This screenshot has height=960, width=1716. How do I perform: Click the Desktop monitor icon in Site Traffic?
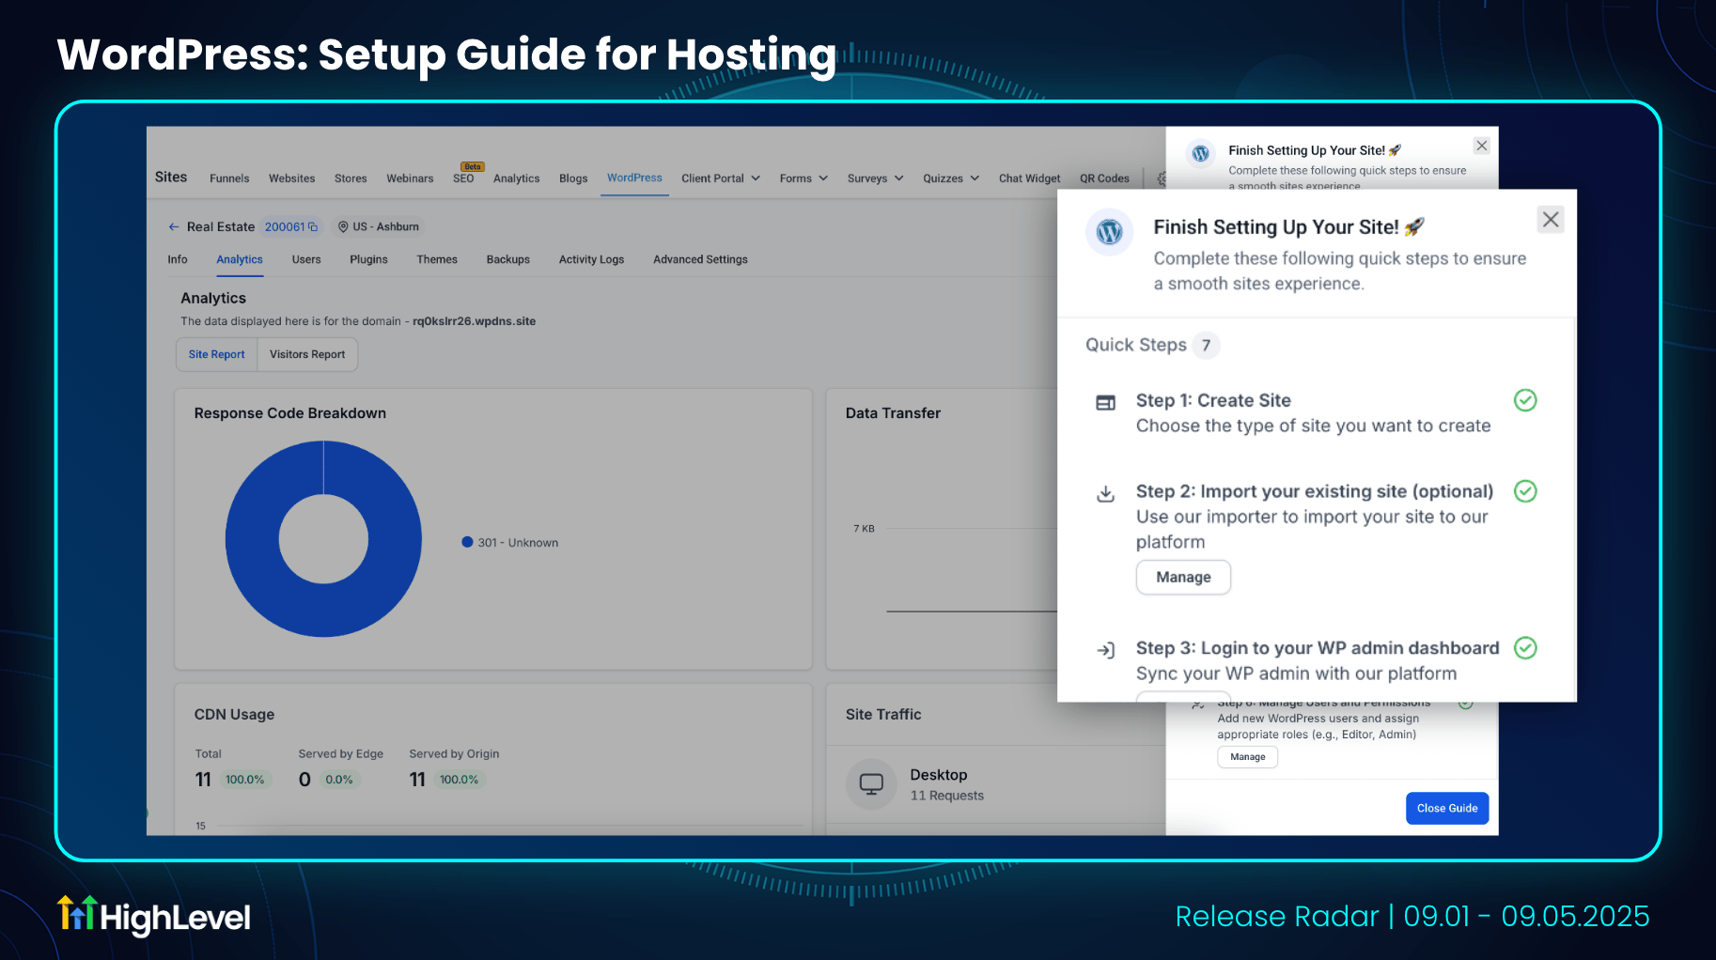tap(871, 783)
